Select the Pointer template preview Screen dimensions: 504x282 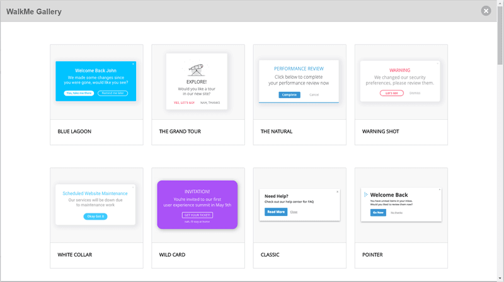click(x=401, y=205)
